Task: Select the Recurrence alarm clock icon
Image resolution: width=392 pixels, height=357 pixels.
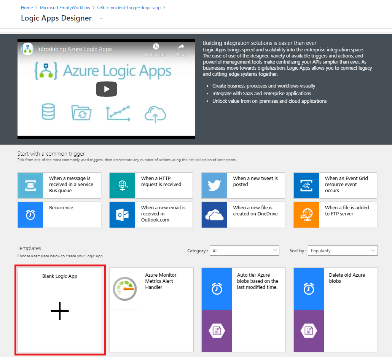Action: pyautogui.click(x=30, y=215)
